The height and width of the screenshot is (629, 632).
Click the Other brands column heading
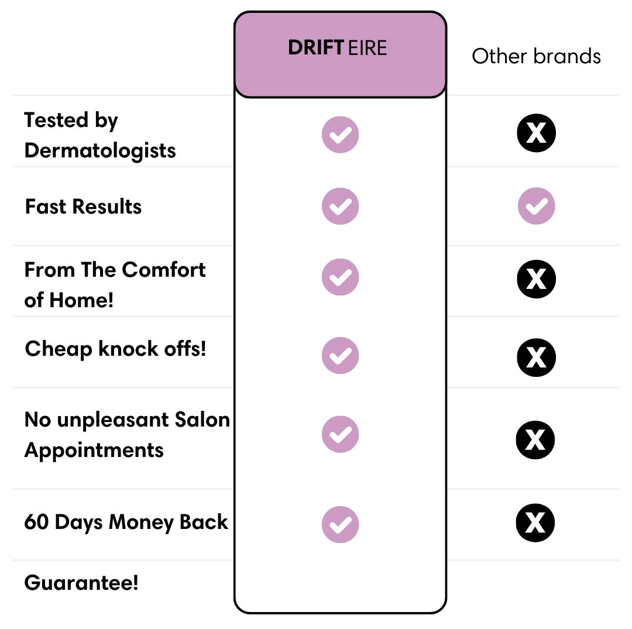tap(536, 56)
